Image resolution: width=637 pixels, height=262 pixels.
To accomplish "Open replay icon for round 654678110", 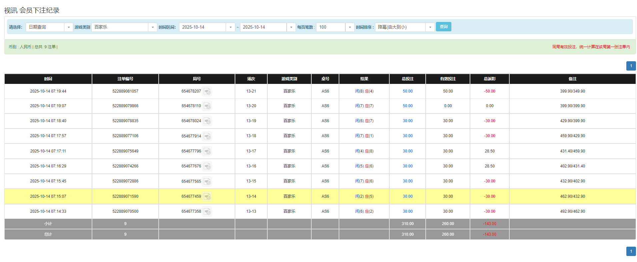I will tap(207, 106).
